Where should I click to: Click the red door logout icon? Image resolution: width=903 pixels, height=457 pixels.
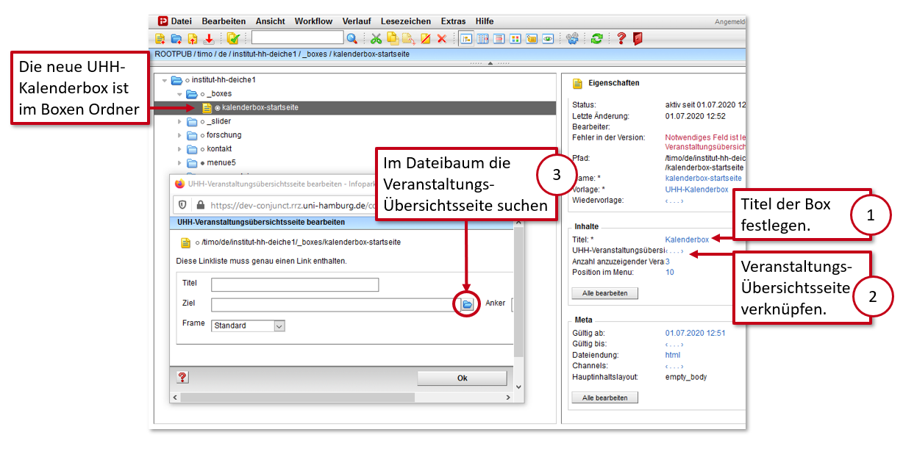coord(638,38)
